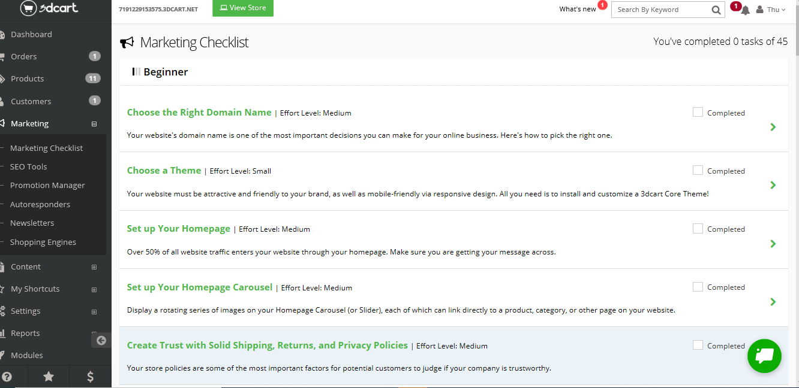This screenshot has width=799, height=388.
Task: Click the help question mark icon
Action: point(7,377)
